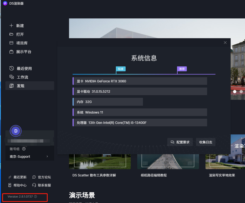Click the 发现 discover icon
This screenshot has height=203, width=245.
pos(12,86)
